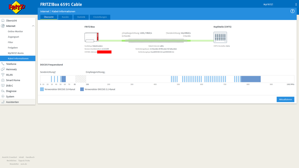
Task: Click the light blue DOCSIS 3.0 legend swatch
Action: pos(42,89)
